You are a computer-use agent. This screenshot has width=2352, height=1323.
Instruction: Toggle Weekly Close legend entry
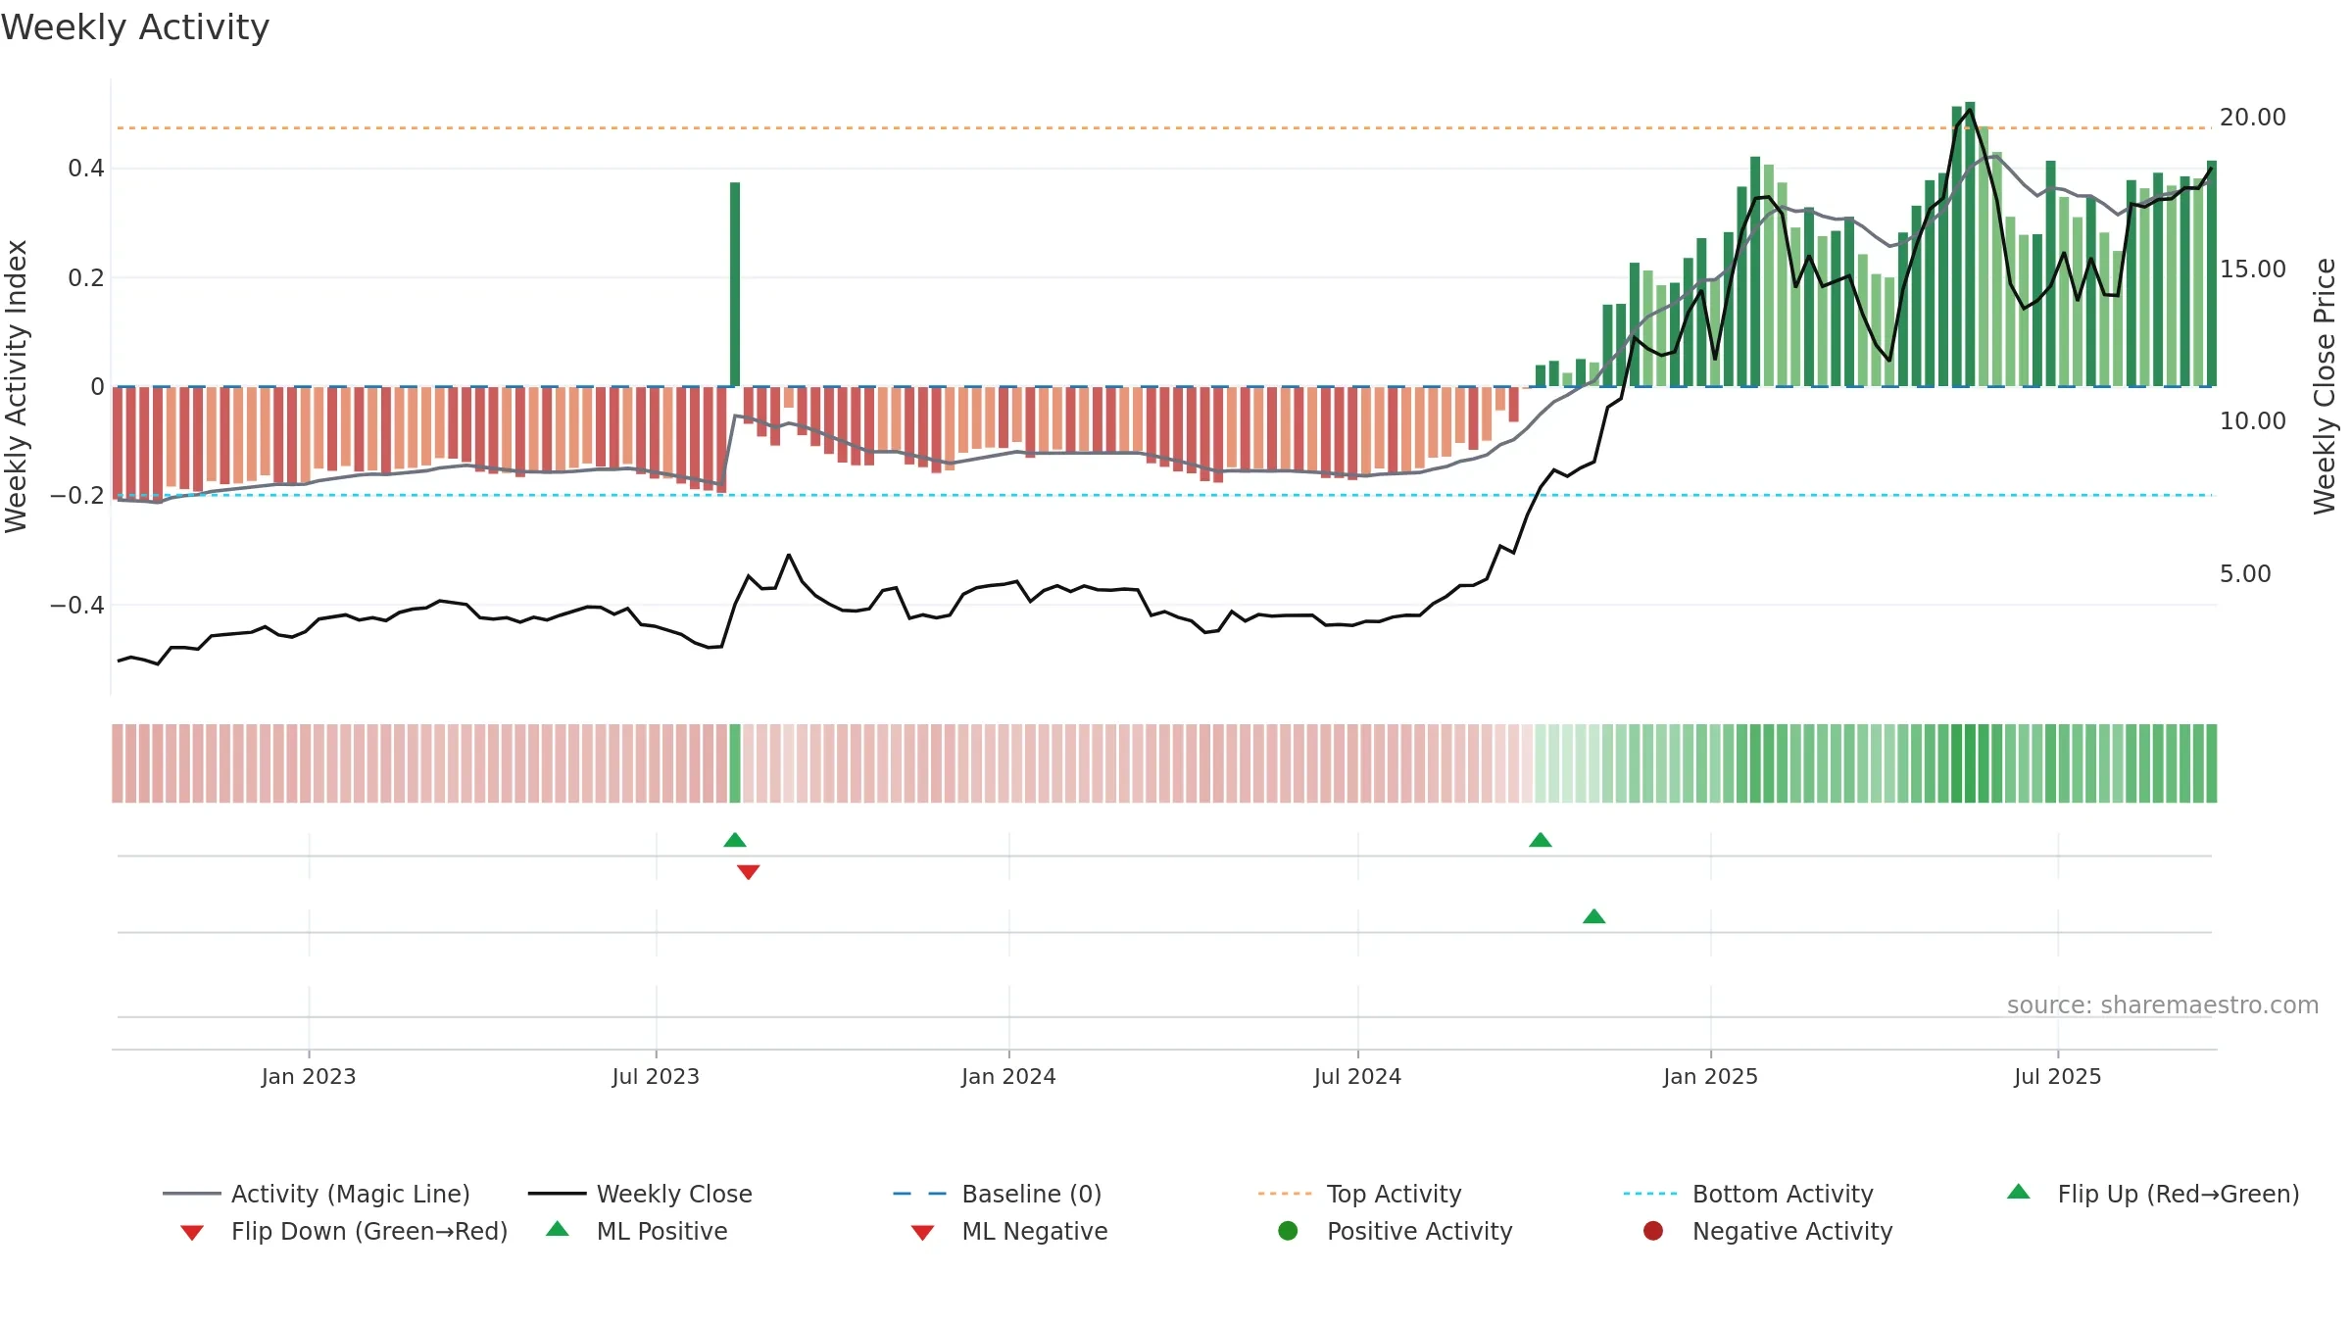(640, 1194)
